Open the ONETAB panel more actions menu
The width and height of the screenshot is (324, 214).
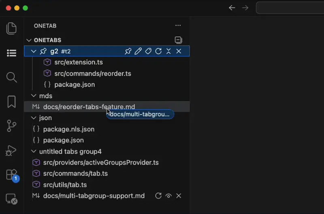pyautogui.click(x=178, y=25)
